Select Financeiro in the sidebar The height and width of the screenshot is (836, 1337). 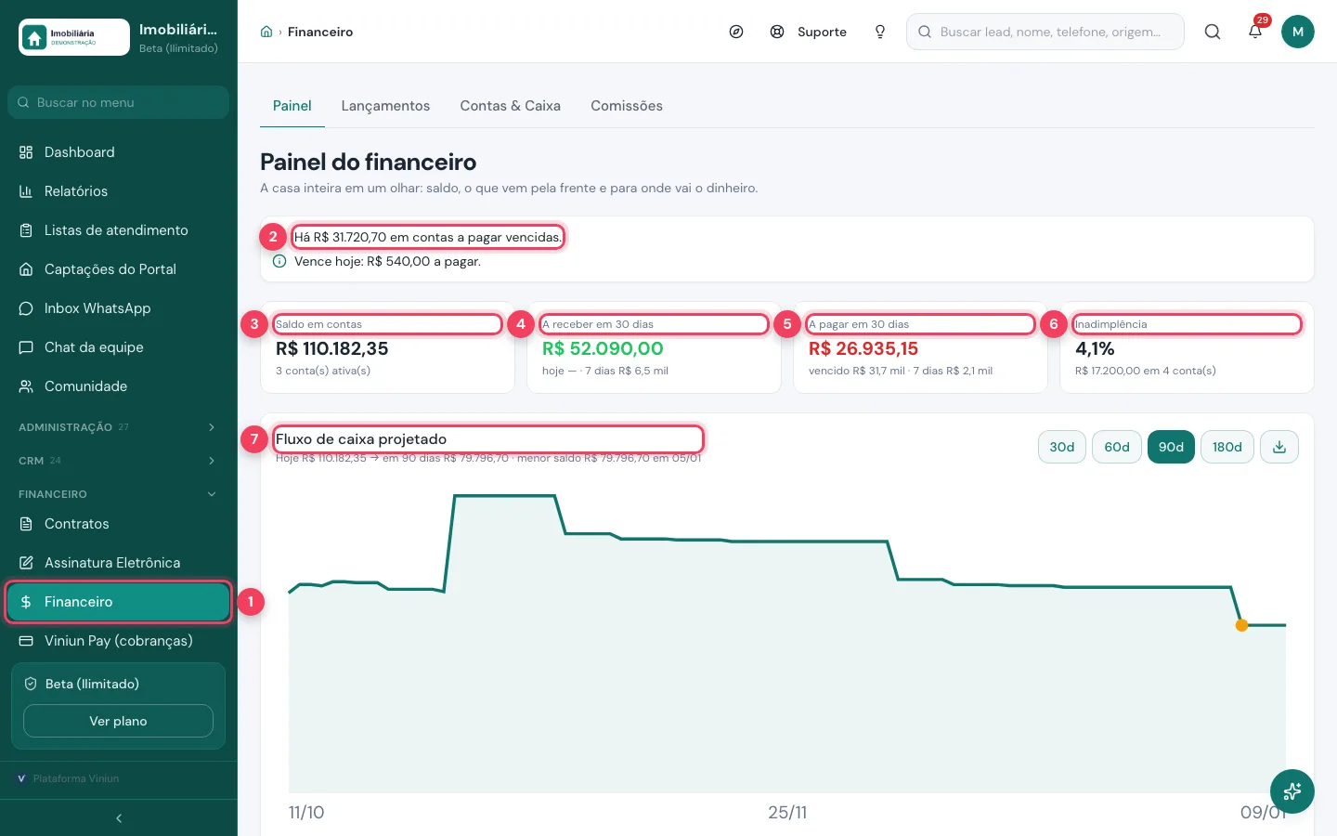[119, 602]
